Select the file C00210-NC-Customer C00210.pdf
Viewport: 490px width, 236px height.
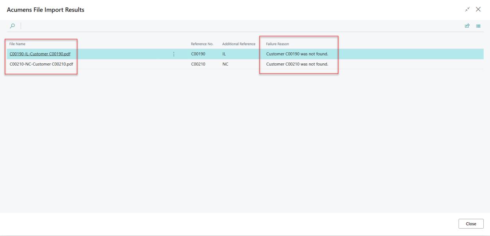point(41,64)
